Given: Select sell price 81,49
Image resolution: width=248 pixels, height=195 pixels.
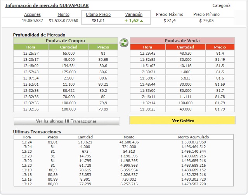Looking at the screenshot, I should (220, 60).
